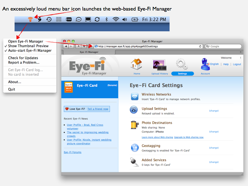The height and width of the screenshot is (186, 248).
Task: Click the change link for Photo Destinations
Action: click(214, 131)
